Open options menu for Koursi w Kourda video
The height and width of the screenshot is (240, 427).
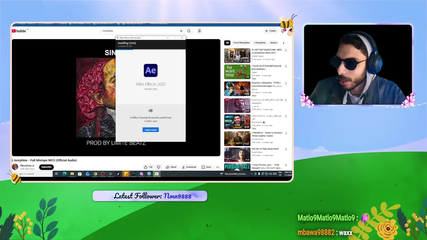click(286, 133)
